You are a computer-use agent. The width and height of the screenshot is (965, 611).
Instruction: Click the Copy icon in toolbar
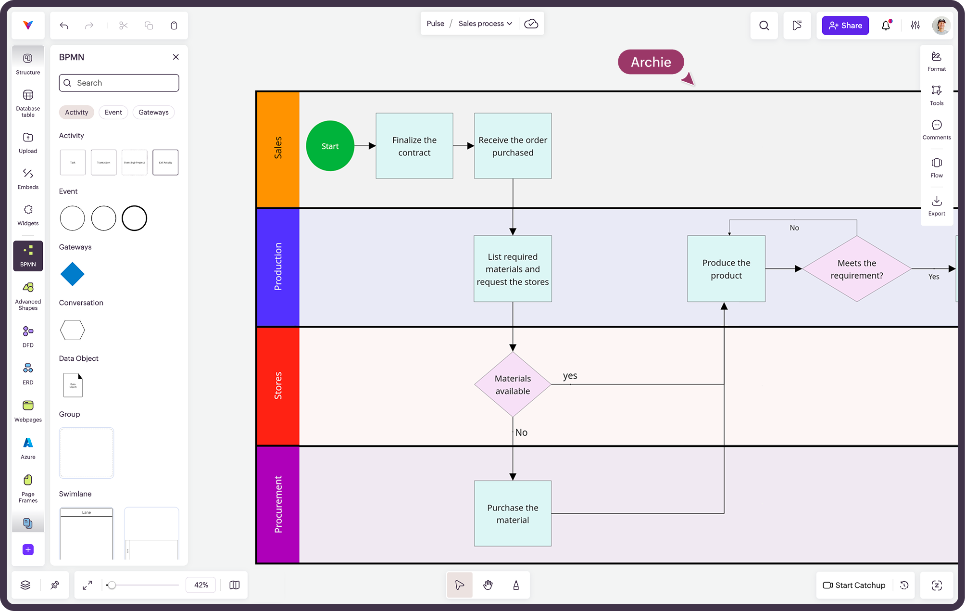point(149,25)
